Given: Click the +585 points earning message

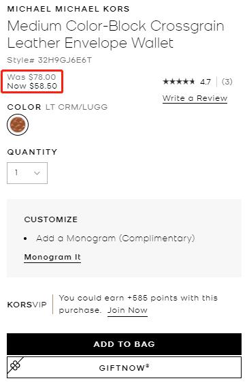Looking at the screenshot, I should [x=138, y=304].
